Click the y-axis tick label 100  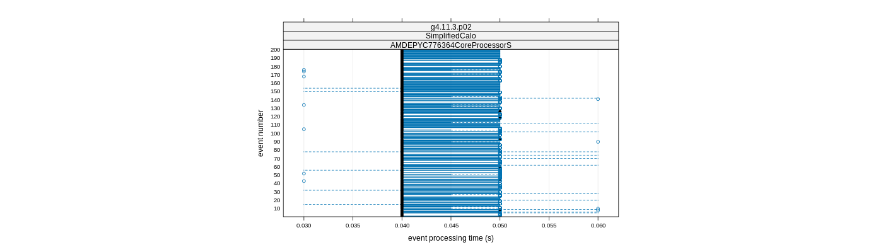(x=275, y=134)
